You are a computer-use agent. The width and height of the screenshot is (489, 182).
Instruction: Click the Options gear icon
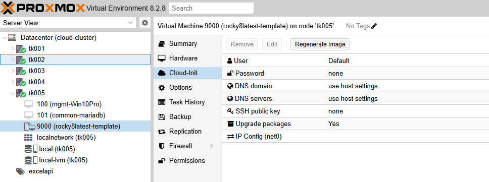162,88
